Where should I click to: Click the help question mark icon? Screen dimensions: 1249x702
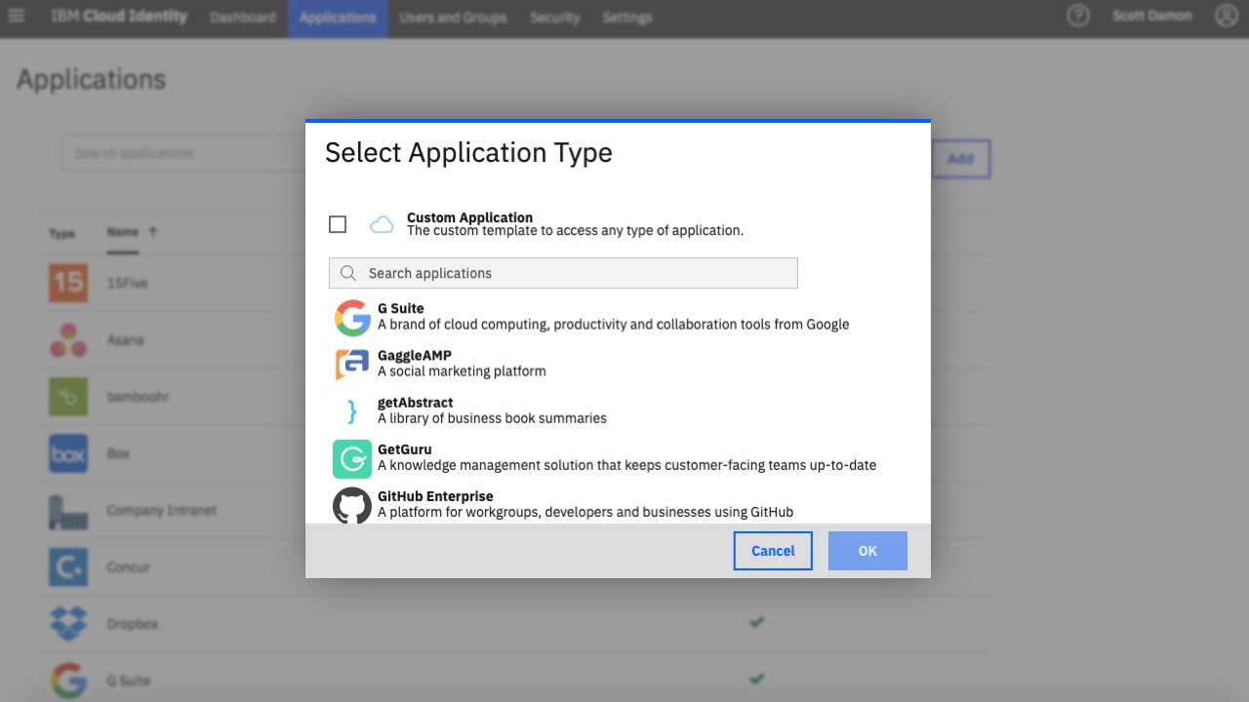point(1078,16)
